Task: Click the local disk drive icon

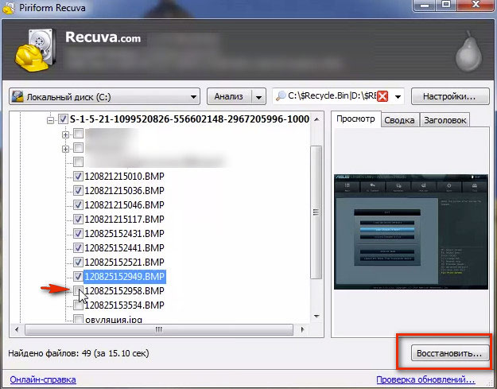Action: 17,97
